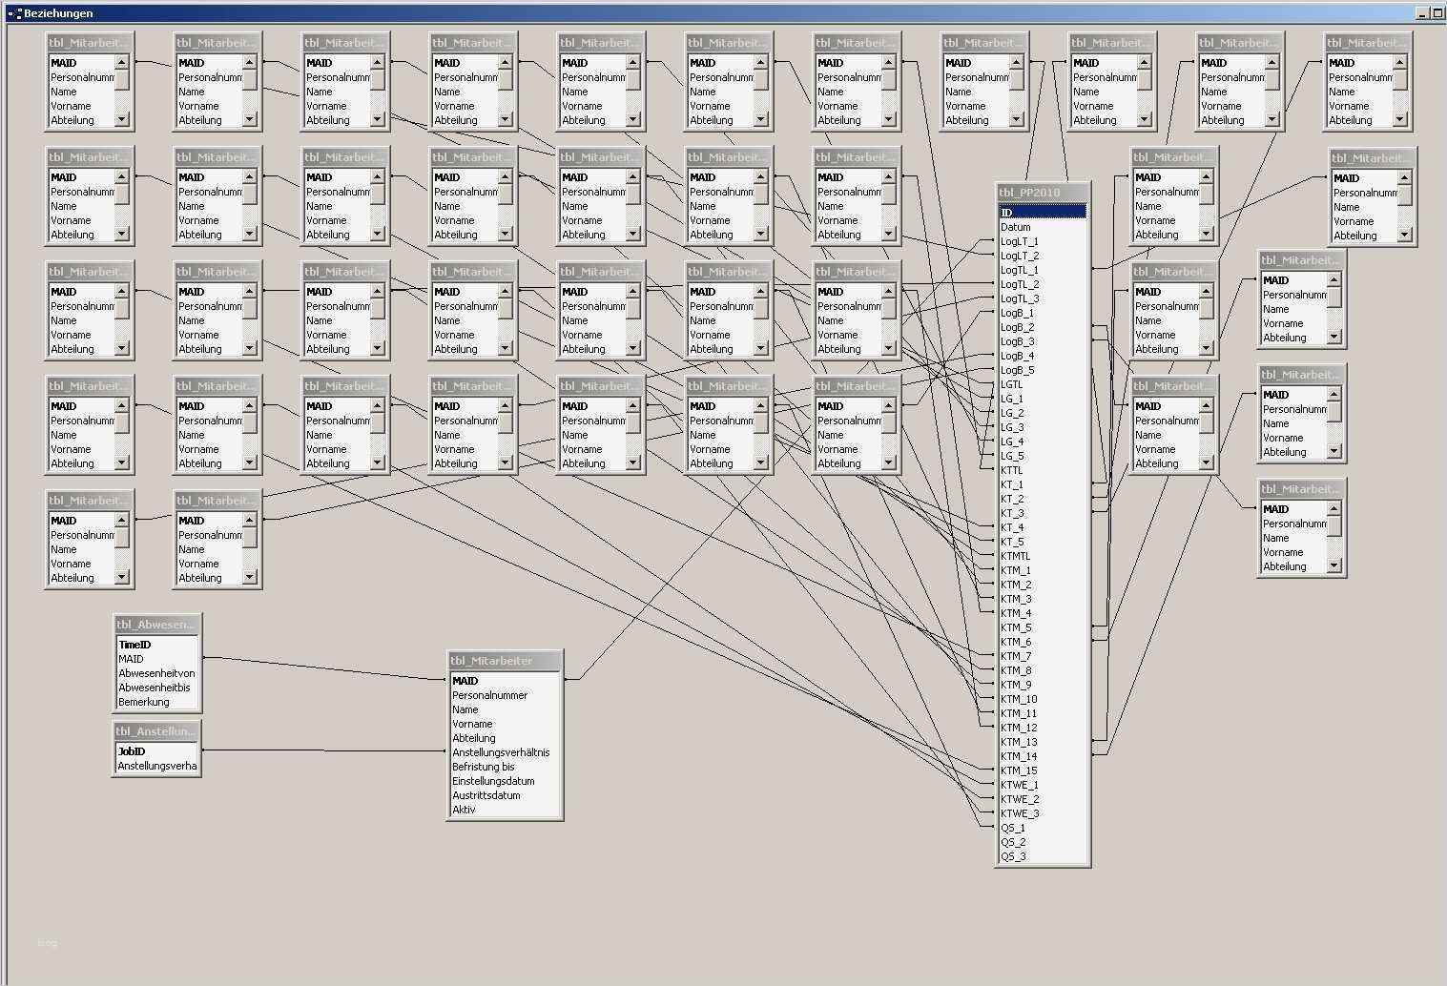1447x986 pixels.
Task: Click the tbl_Anstellun table title bar
Action: (x=155, y=731)
